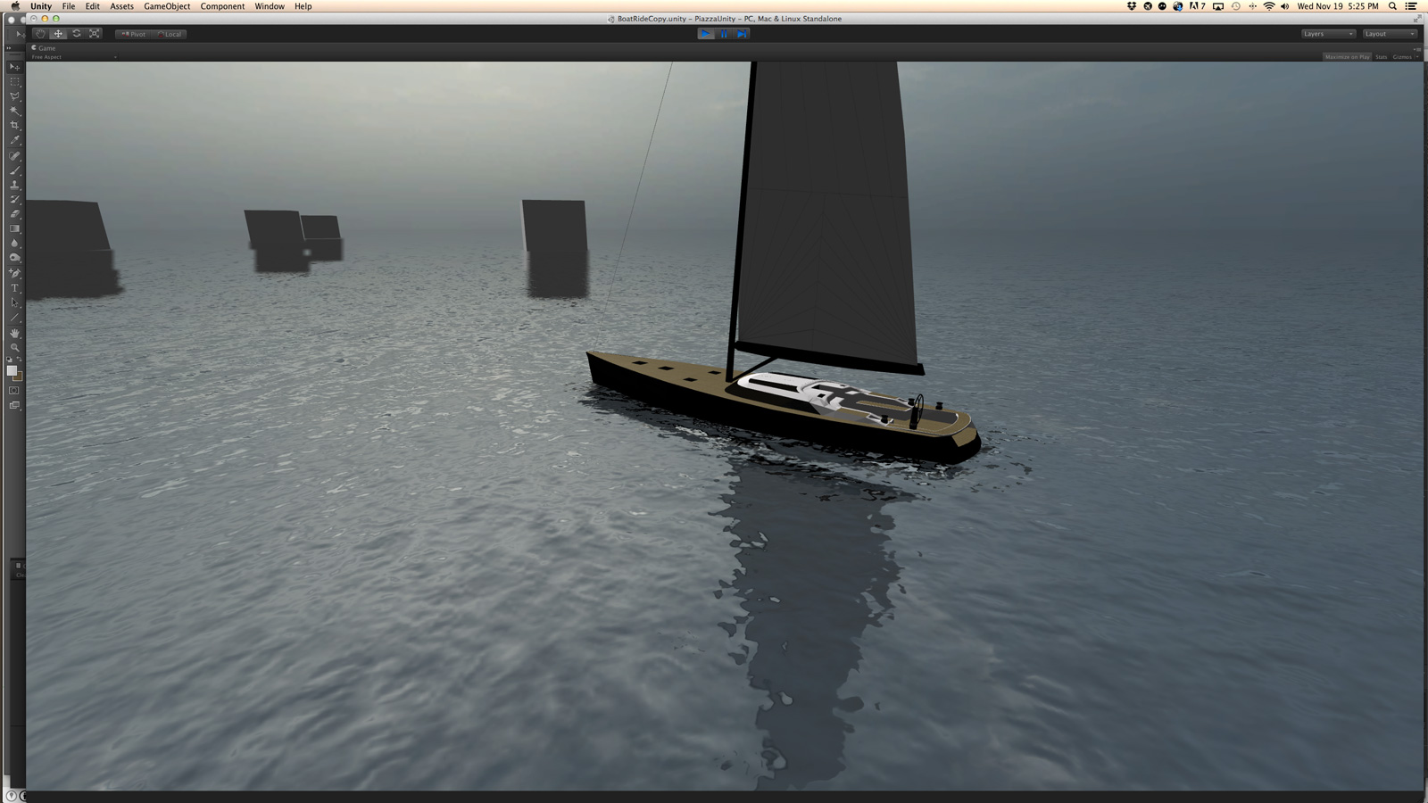This screenshot has height=803, width=1428.
Task: Select the Sponge/Dodge tool
Action: click(x=14, y=258)
